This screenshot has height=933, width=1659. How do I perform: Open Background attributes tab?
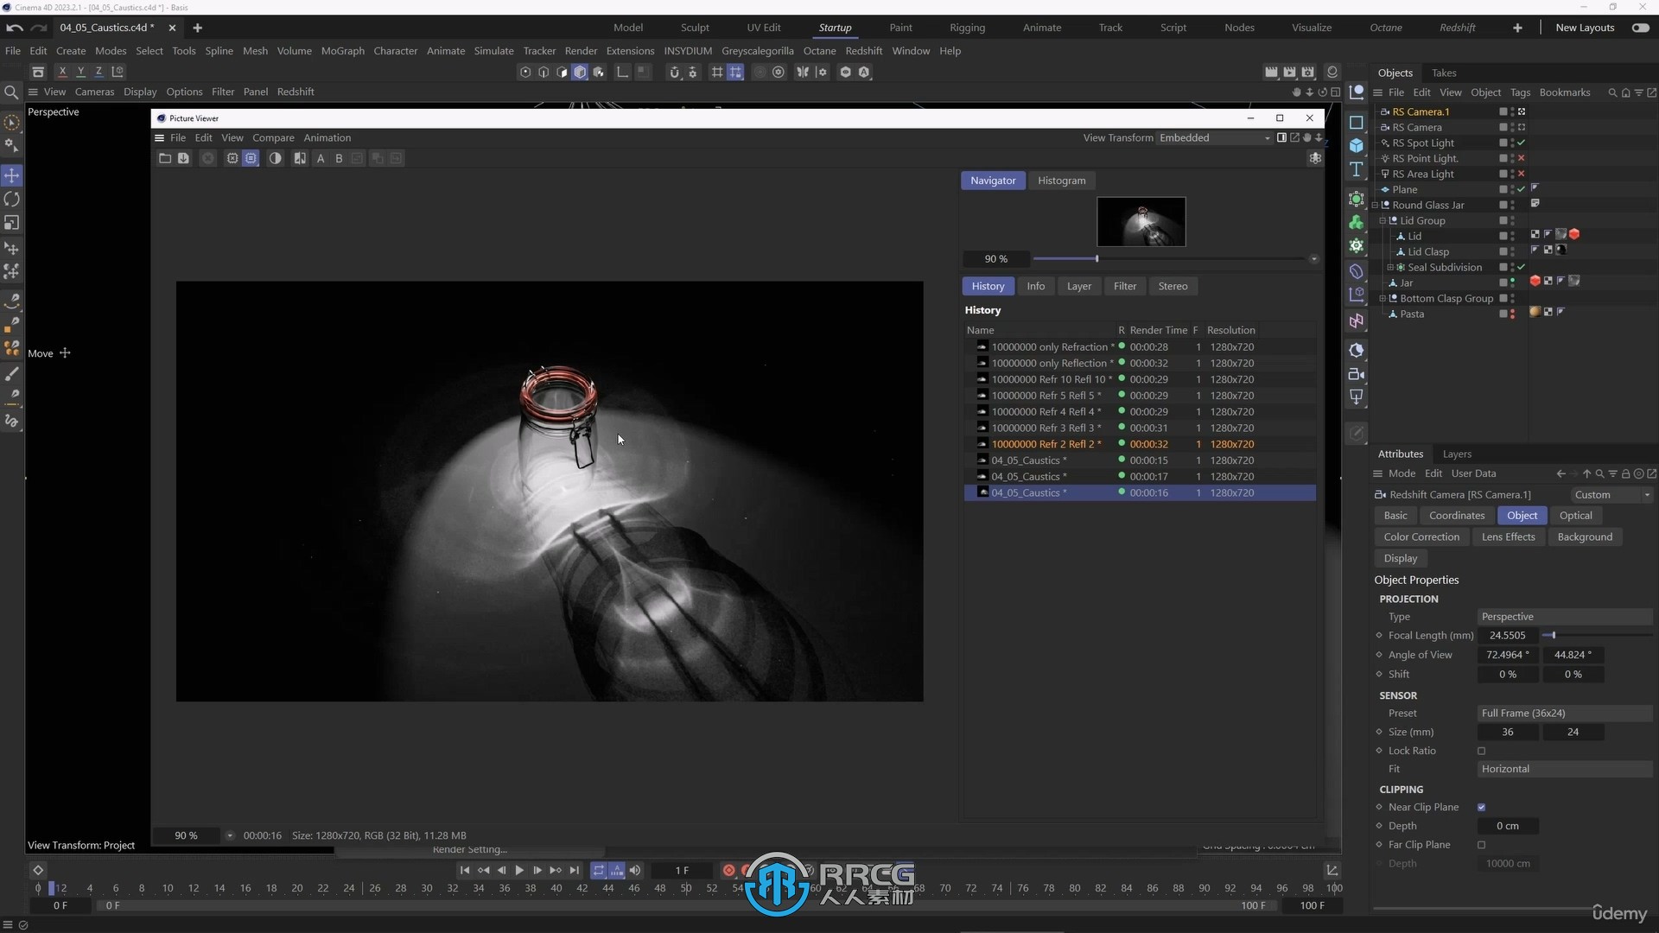tap(1585, 536)
